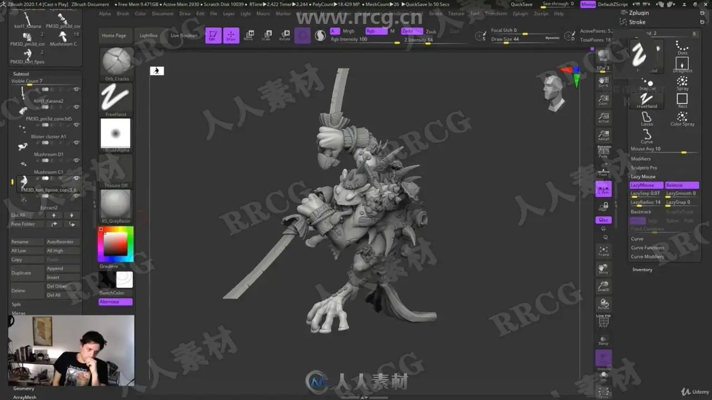Open the Texture menu

456,13
